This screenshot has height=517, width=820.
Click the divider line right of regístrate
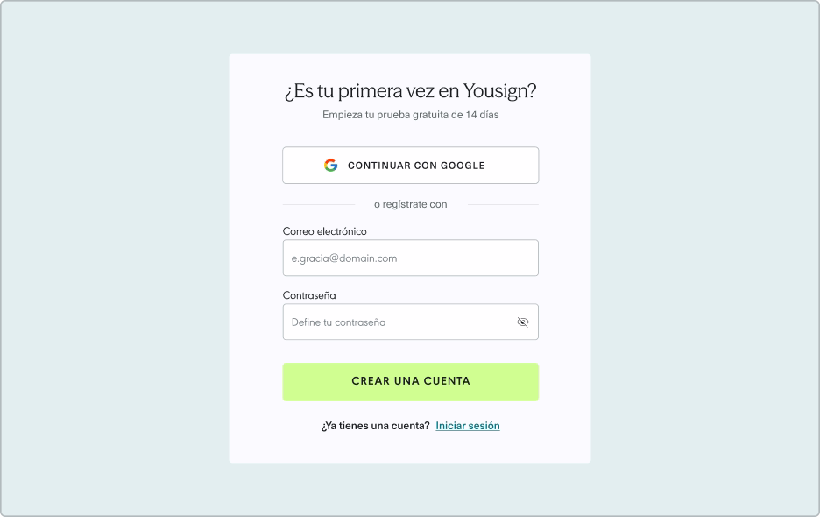pos(503,204)
